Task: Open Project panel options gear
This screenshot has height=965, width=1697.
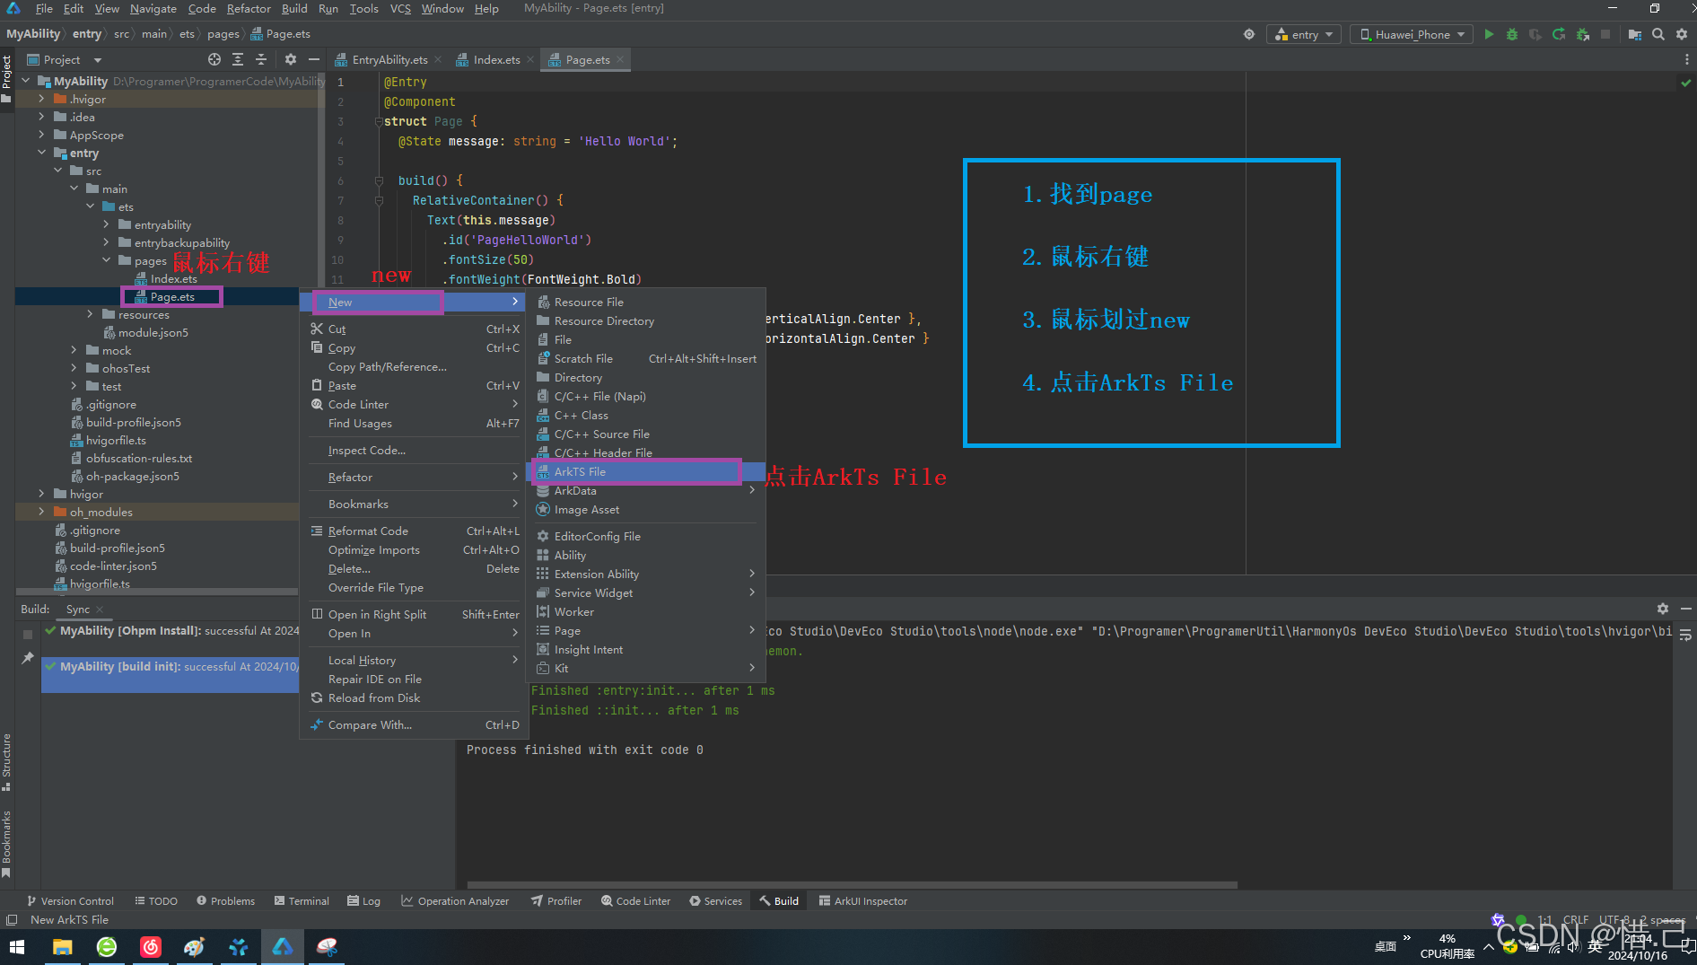Action: point(291,59)
